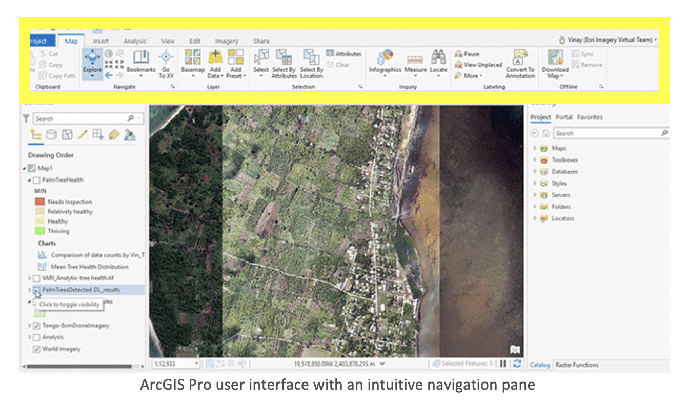Click the Full Extent globe icon
The height and width of the screenshot is (403, 687).
[x=109, y=53]
